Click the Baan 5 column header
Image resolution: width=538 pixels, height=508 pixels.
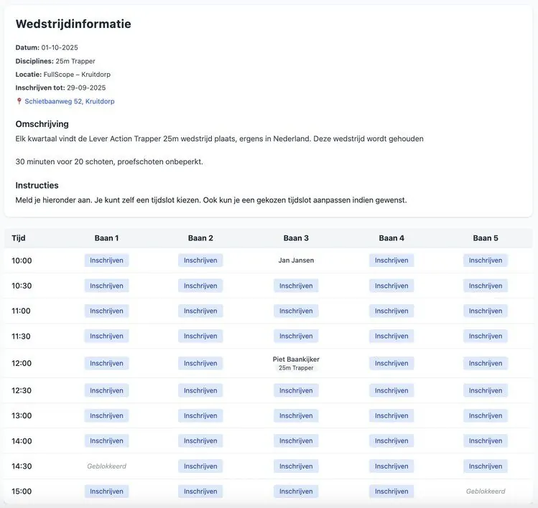[x=486, y=238]
